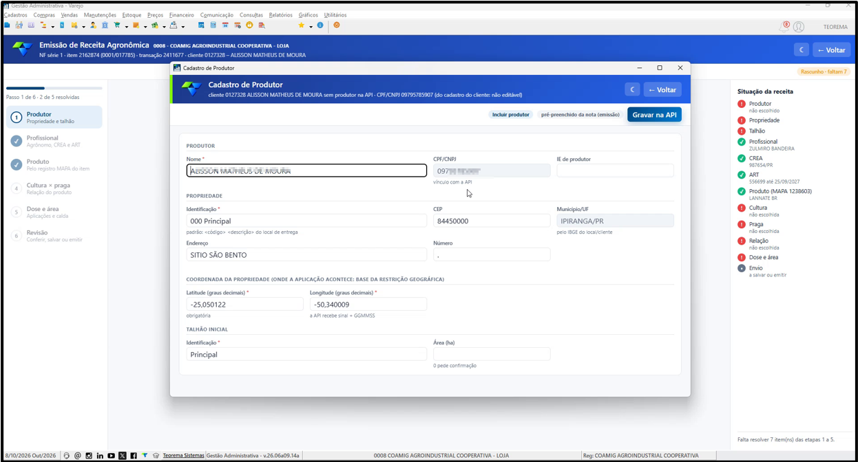Select step 1 Produtor in the wizard sidebar
Image resolution: width=858 pixels, height=462 pixels.
[x=54, y=118]
